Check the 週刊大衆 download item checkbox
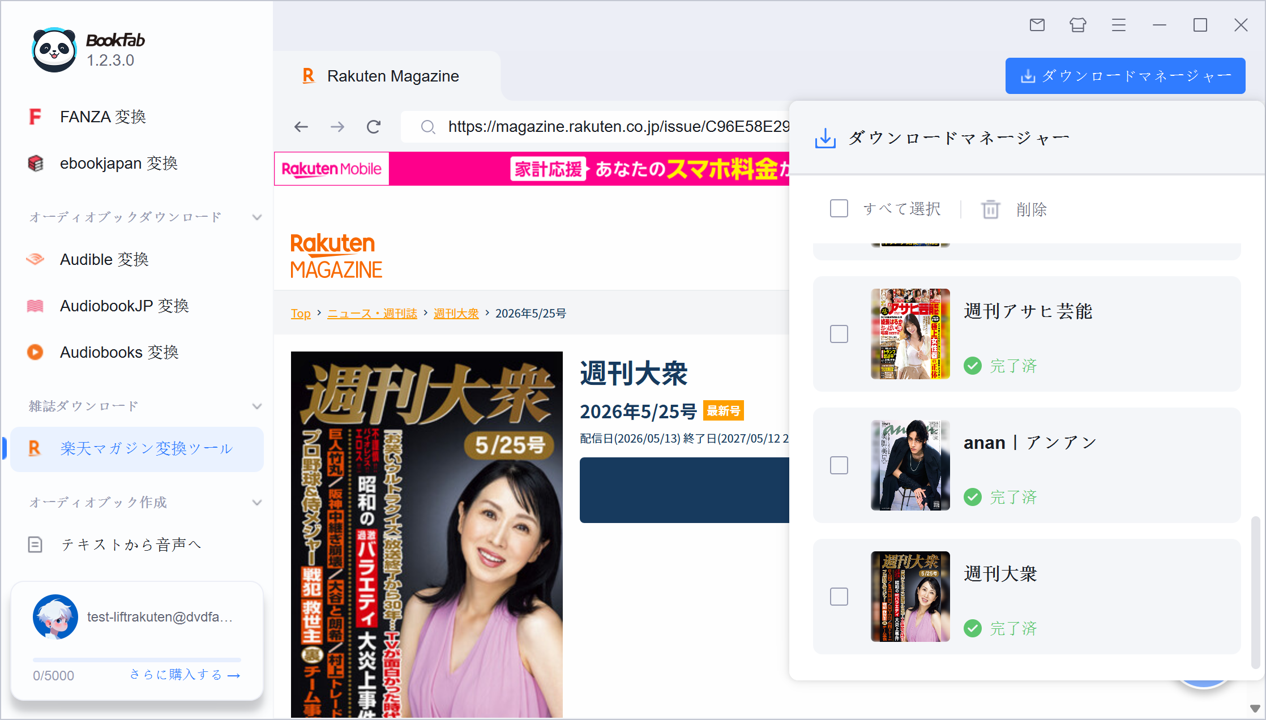Viewport: 1266px width, 720px height. [839, 597]
